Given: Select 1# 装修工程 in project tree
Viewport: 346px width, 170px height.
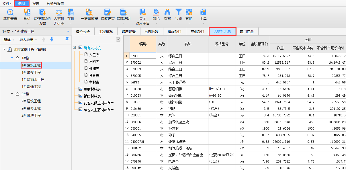Looking at the screenshot, I should pyautogui.click(x=31, y=73).
